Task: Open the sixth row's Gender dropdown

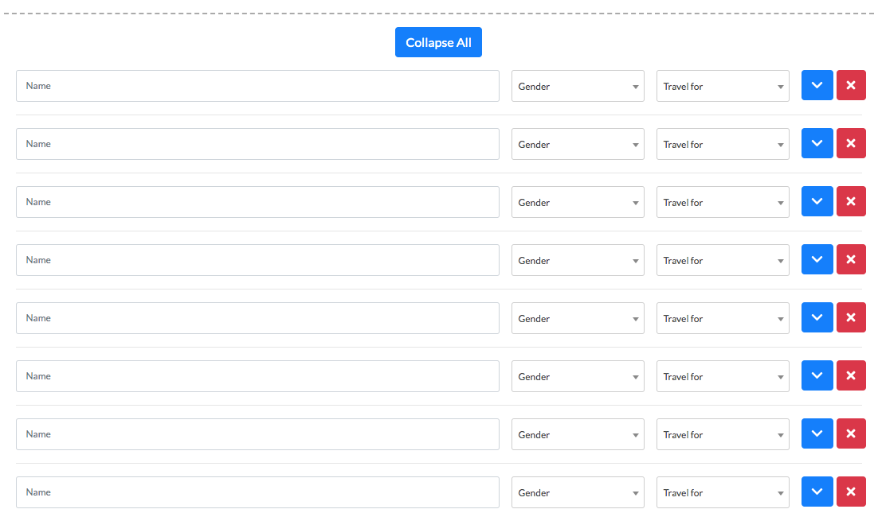Action: pos(578,377)
